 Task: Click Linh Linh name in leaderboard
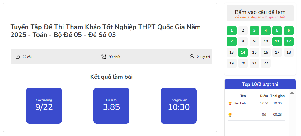[x=240, y=103]
